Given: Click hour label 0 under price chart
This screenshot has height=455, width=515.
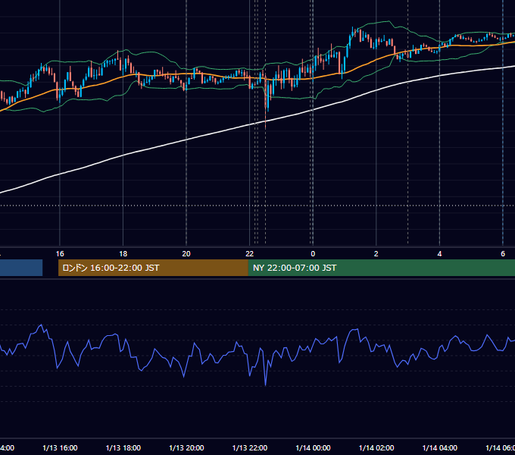Looking at the screenshot, I should click(313, 254).
